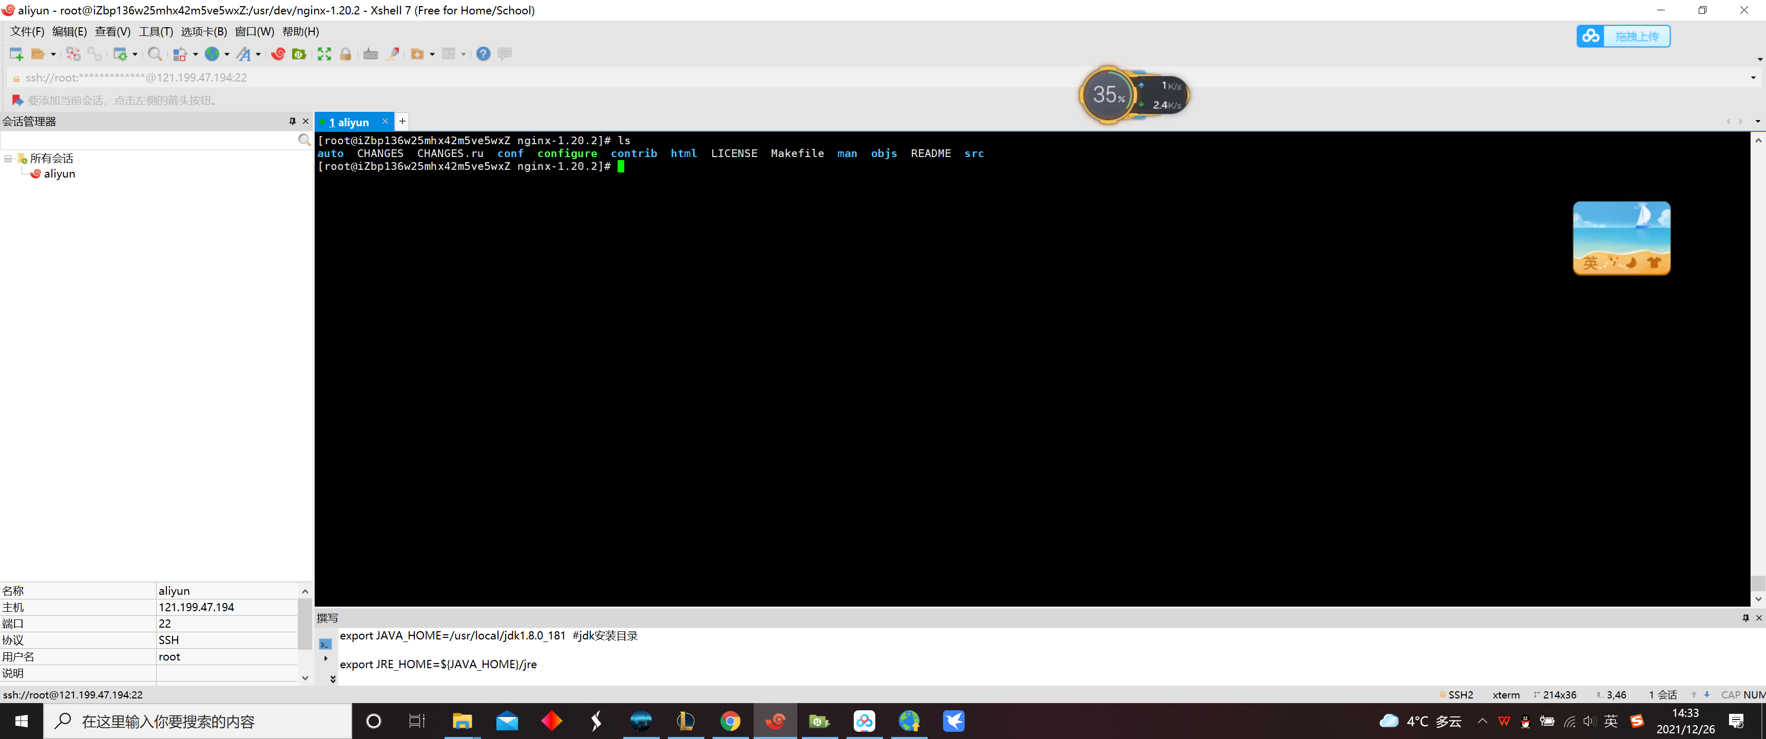Select the highlight pen tool on toolbar
The width and height of the screenshot is (1766, 739).
coord(393,53)
